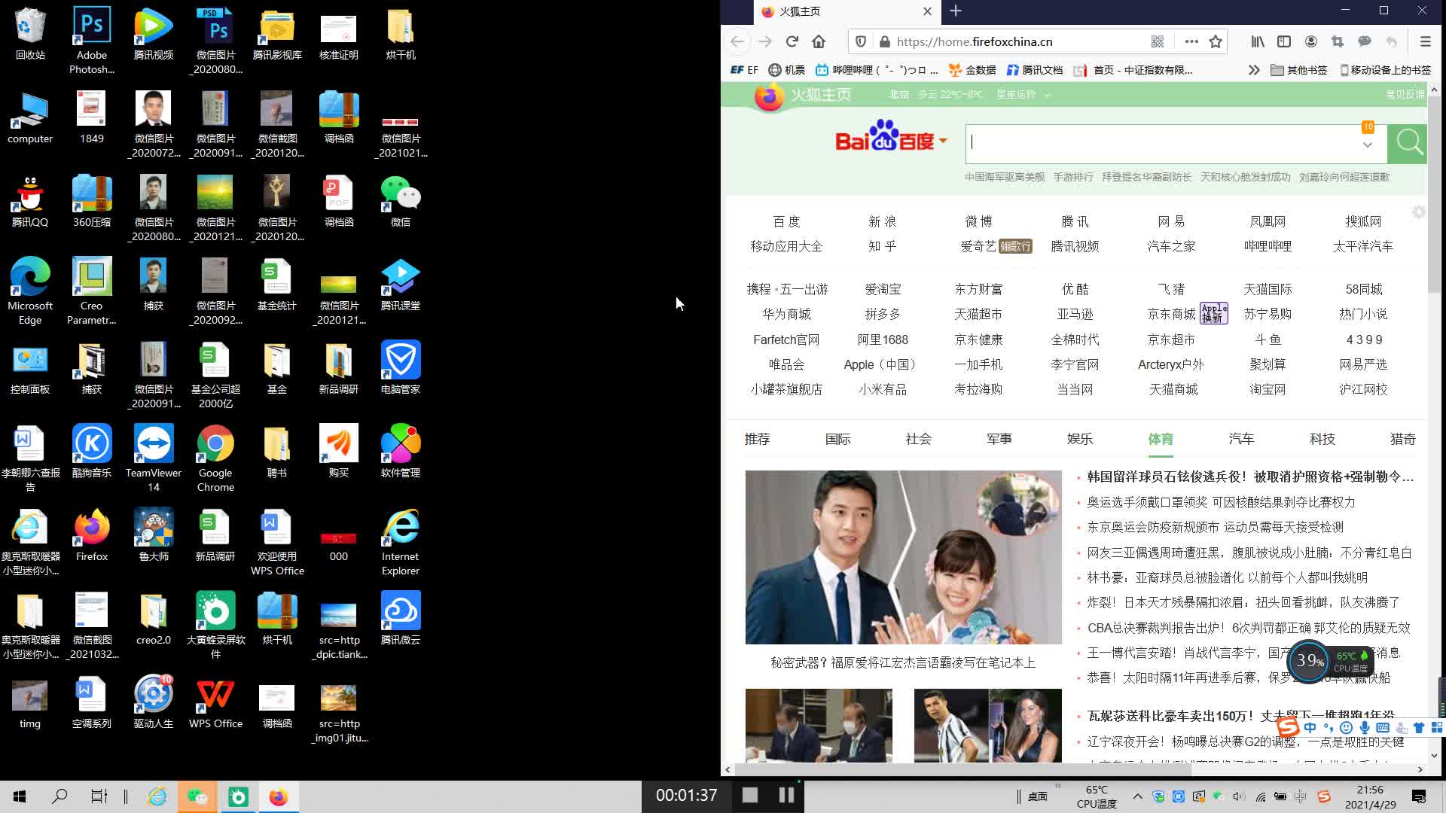This screenshot has width=1446, height=813.
Task: Open Windows Start menu
Action: coord(20,796)
